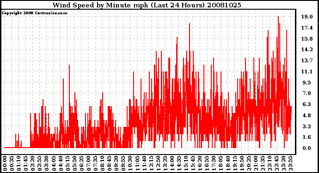Screen dimensions: 319x173
Task: Click the 17:30 time label
Action: pyautogui.click(x=214, y=163)
